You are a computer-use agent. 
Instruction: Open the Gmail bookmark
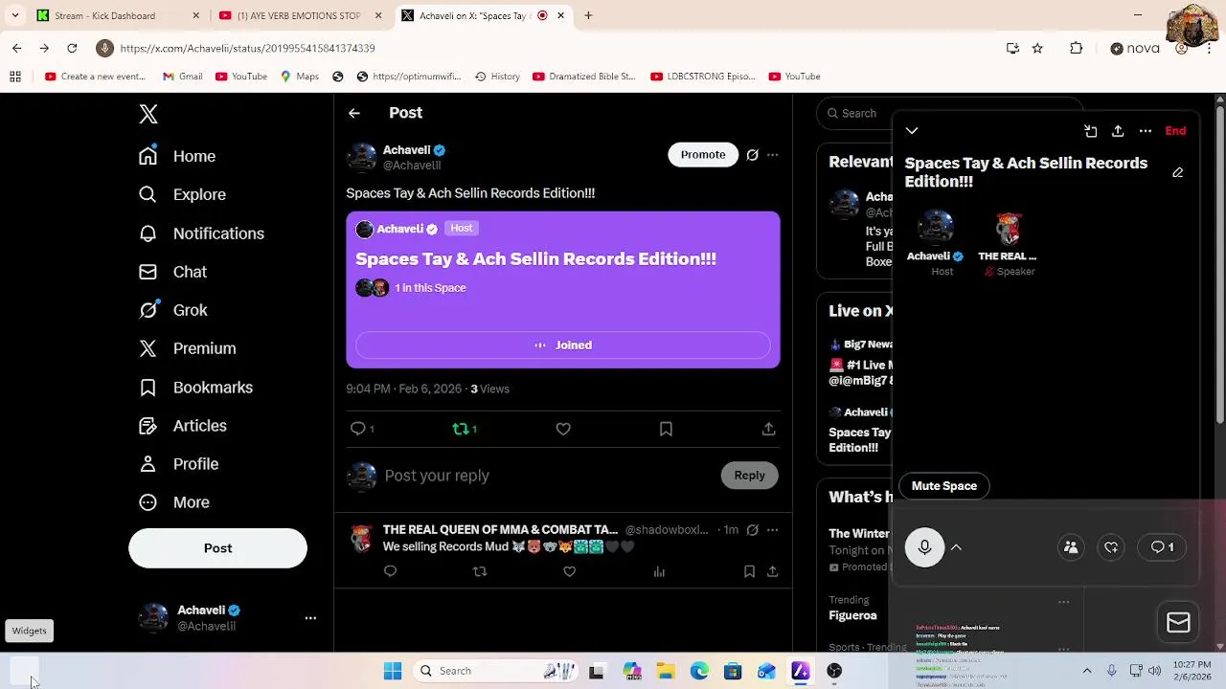tap(182, 77)
